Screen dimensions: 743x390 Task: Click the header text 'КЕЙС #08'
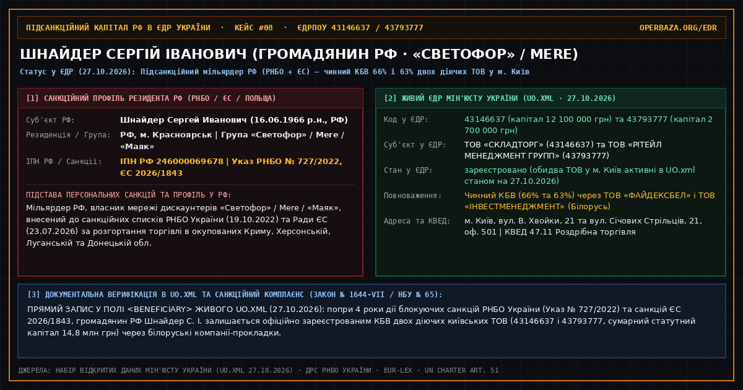coord(254,28)
